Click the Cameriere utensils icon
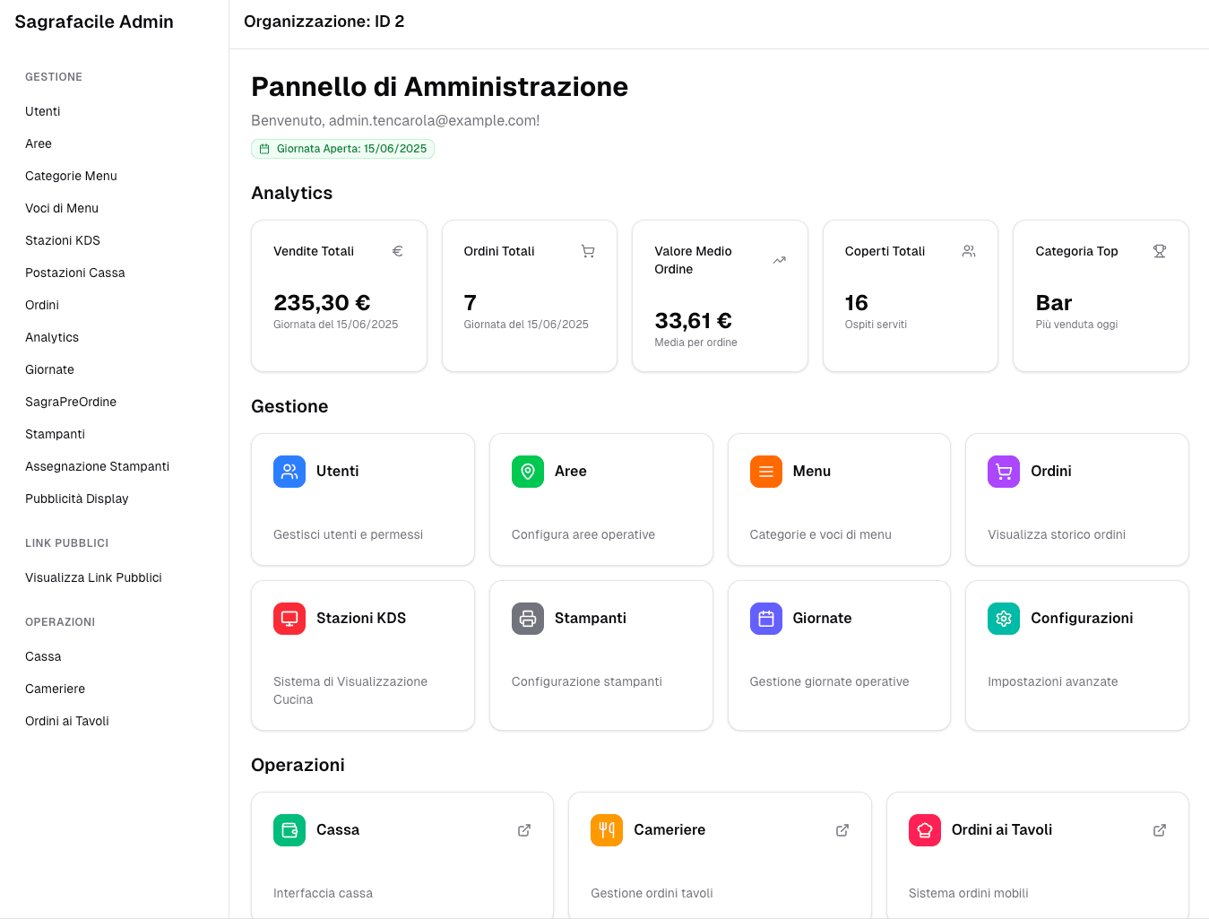The width and height of the screenshot is (1209, 919). 606,830
